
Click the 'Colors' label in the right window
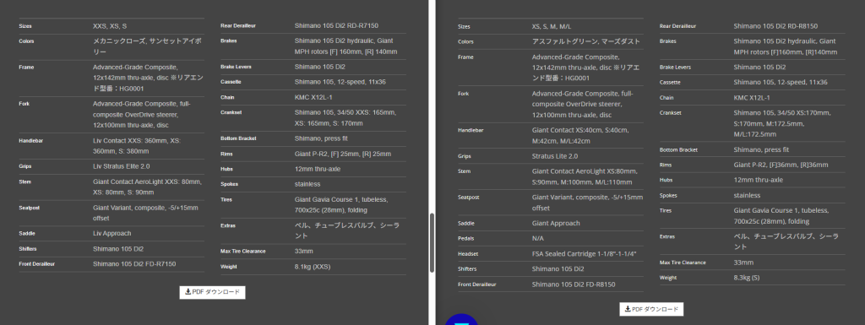(466, 41)
